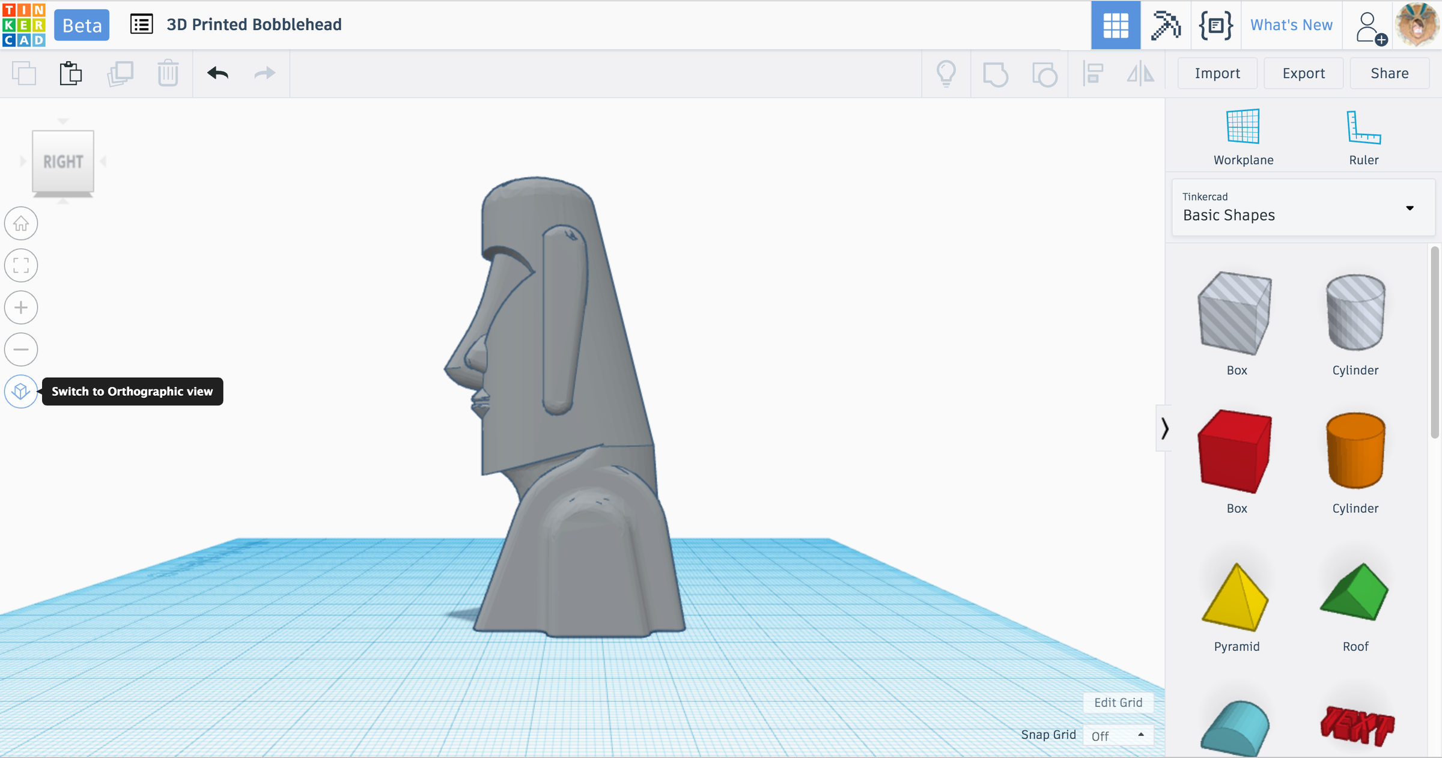Screen dimensions: 1442x758
Task: Open design properties from list icon near title
Action: click(x=142, y=25)
